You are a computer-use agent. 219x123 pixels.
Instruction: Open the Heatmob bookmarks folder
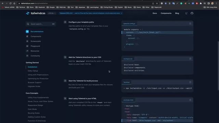coord(40,7)
